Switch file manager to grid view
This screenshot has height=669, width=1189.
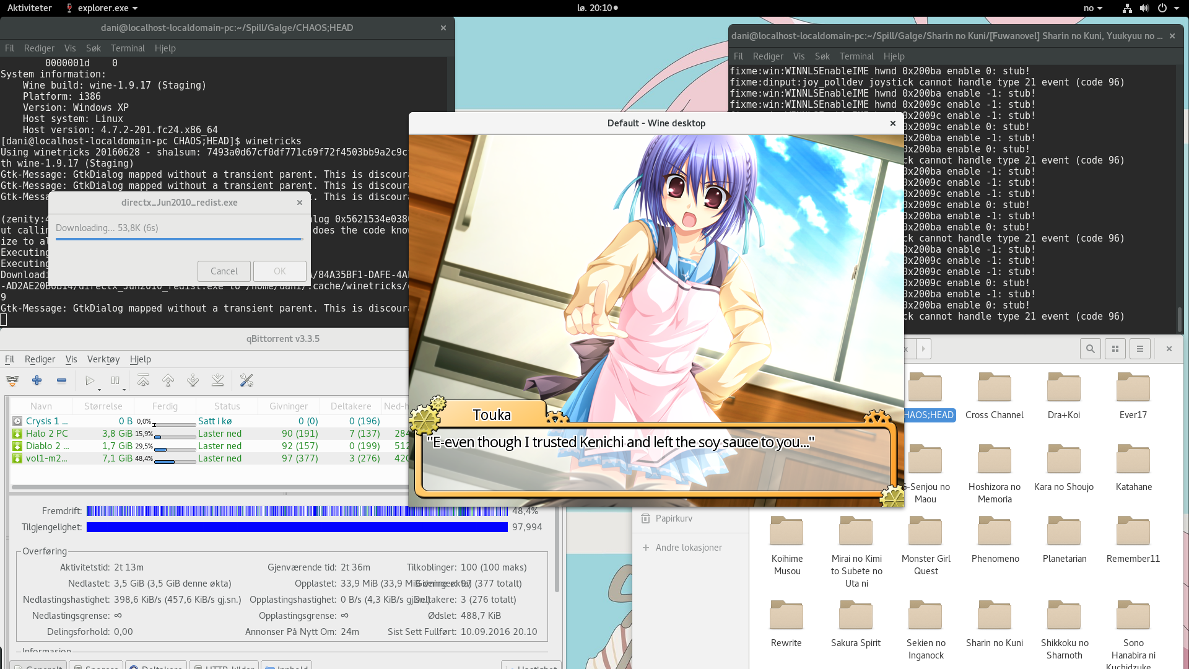[x=1115, y=349]
